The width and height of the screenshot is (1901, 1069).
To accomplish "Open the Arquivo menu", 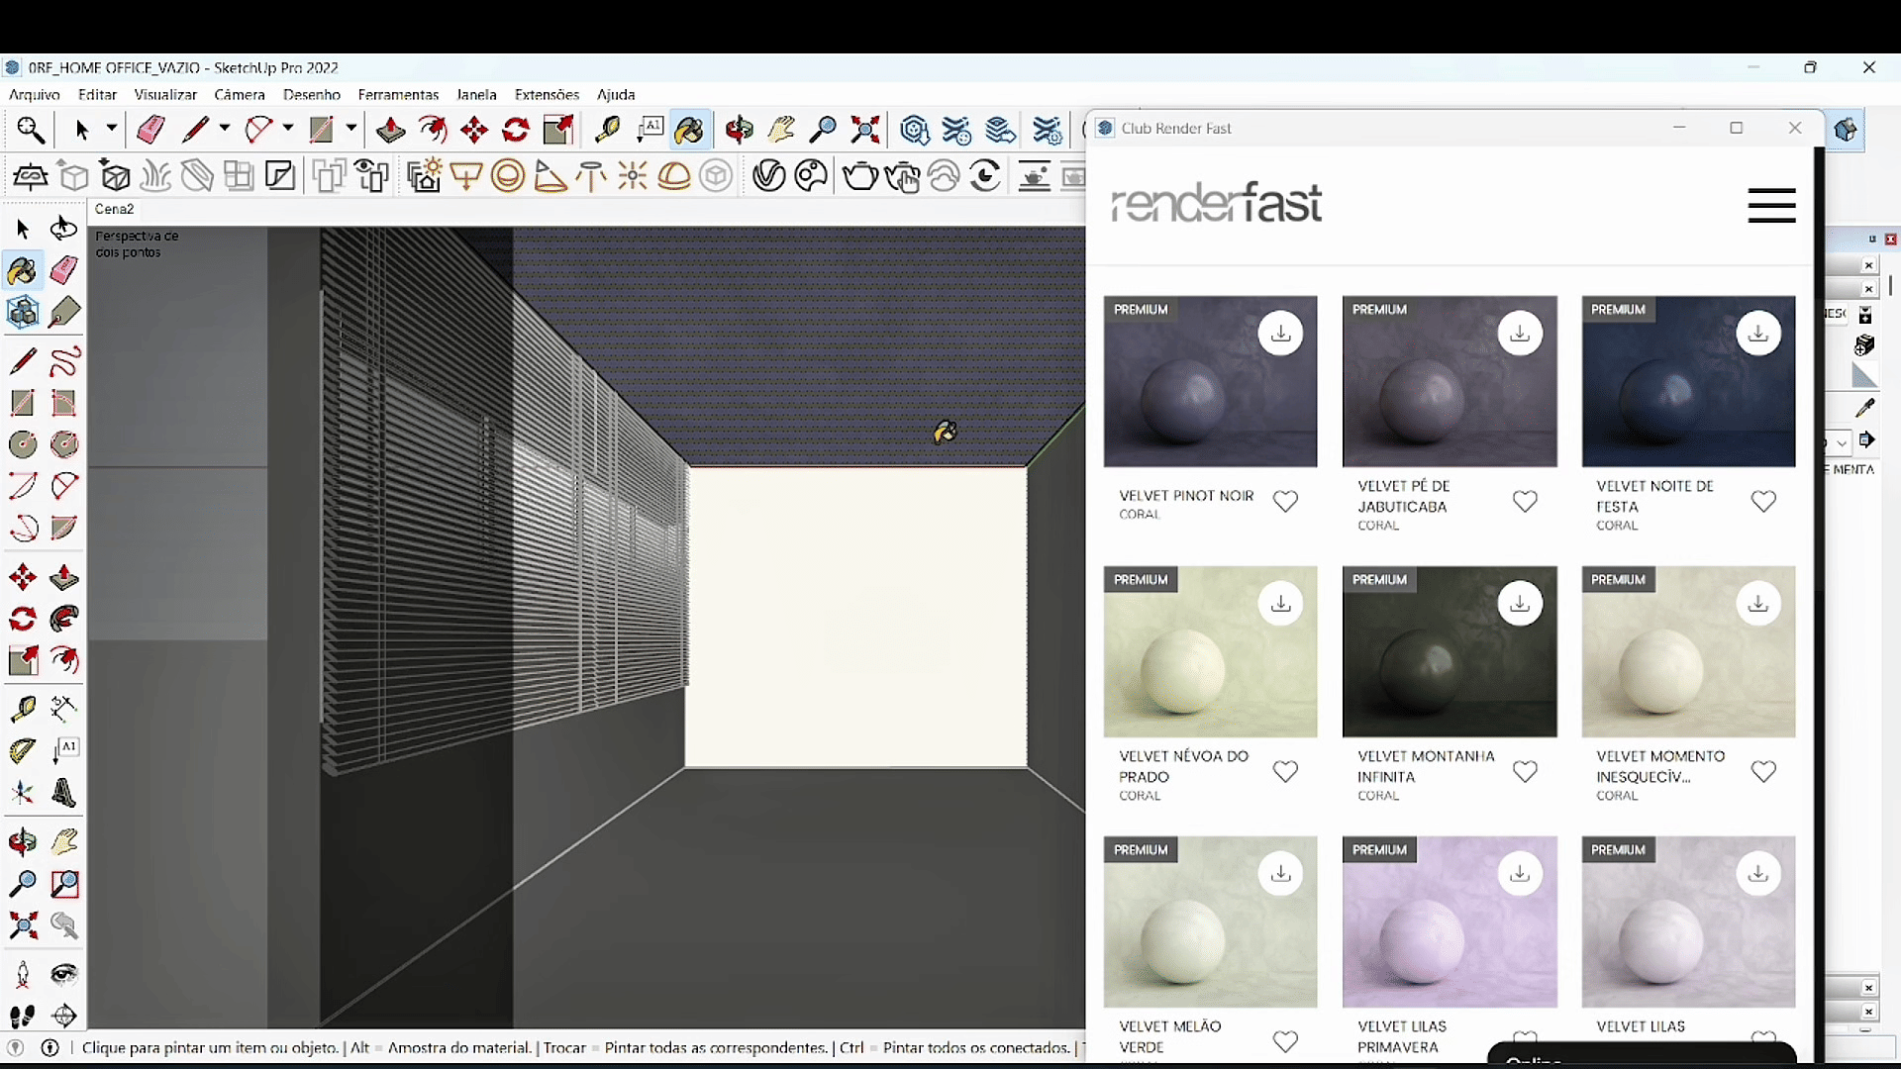I will (35, 95).
